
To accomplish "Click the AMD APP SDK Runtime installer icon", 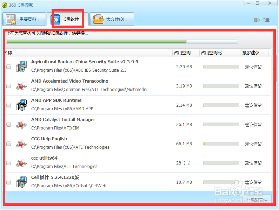I will pyautogui.click(x=21, y=105).
